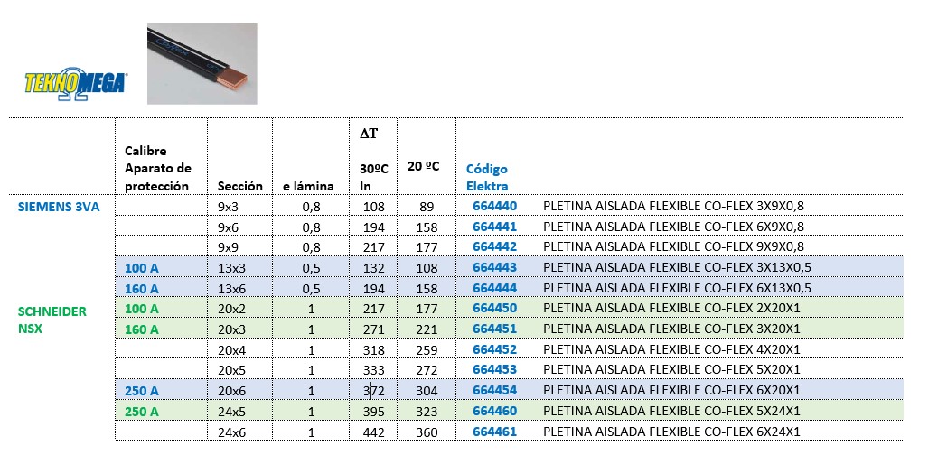Click section cell 9x6
947x464 pixels.
coord(229,227)
